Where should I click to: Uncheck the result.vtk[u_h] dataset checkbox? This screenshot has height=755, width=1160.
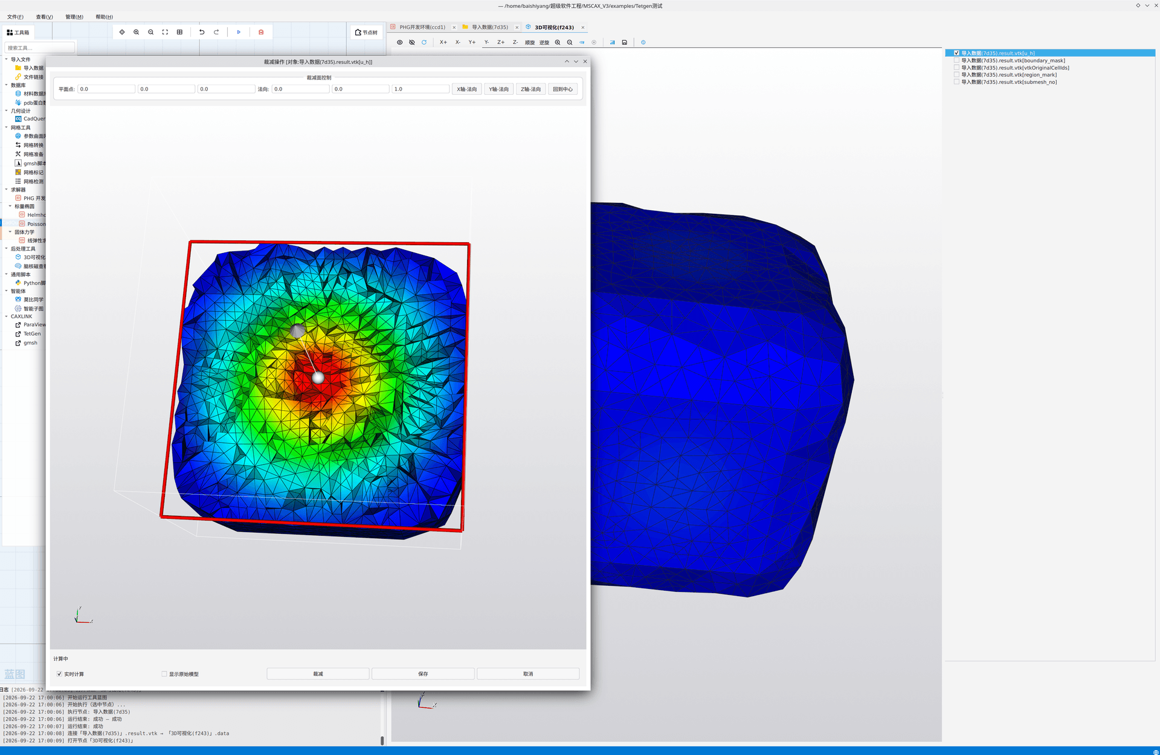[956, 53]
